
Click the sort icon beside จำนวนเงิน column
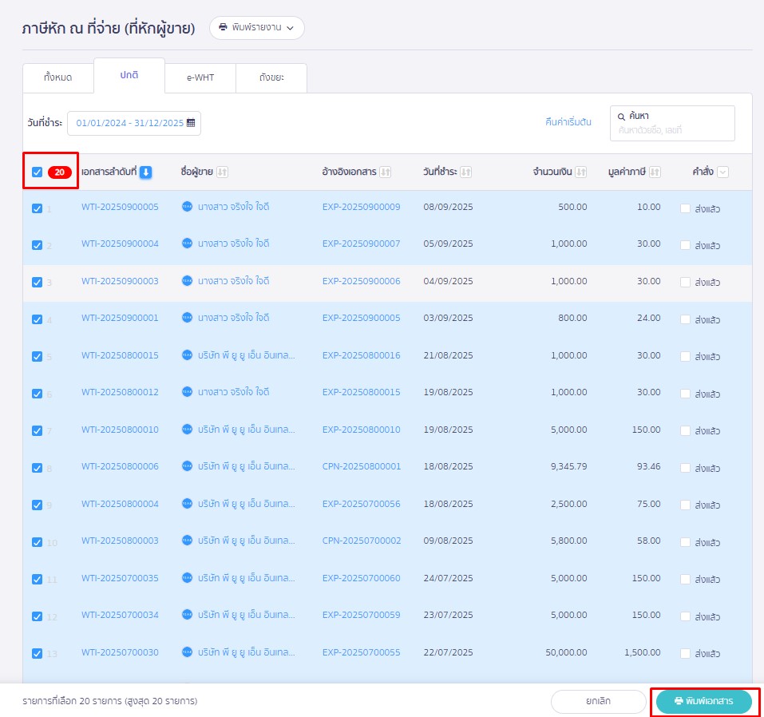[x=581, y=172]
